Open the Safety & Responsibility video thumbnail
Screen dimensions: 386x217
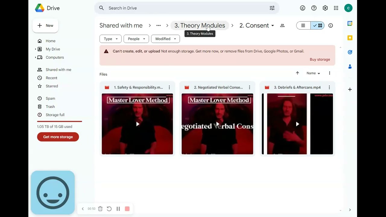(137, 124)
